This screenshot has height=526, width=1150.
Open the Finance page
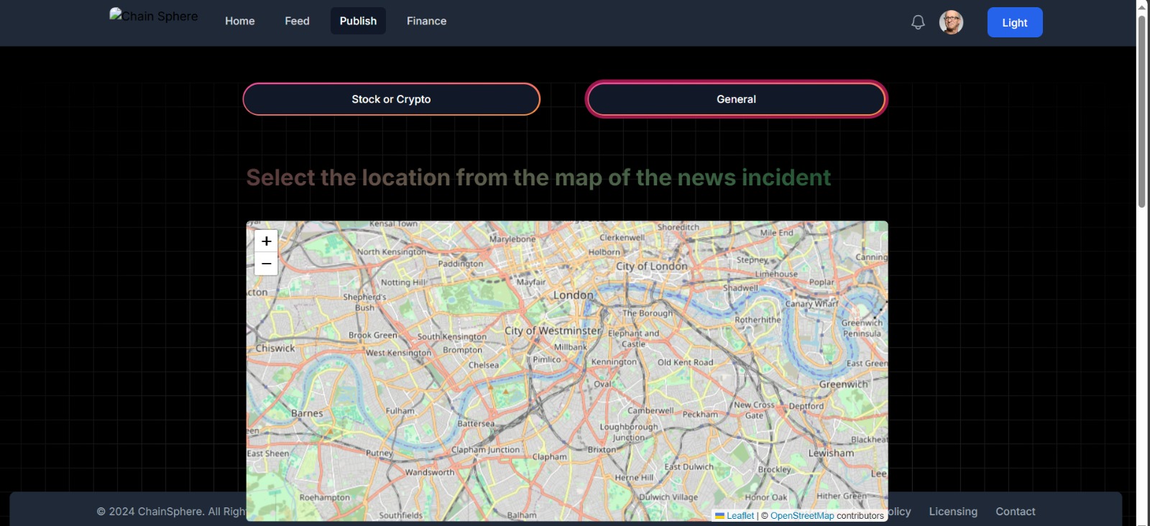(426, 21)
